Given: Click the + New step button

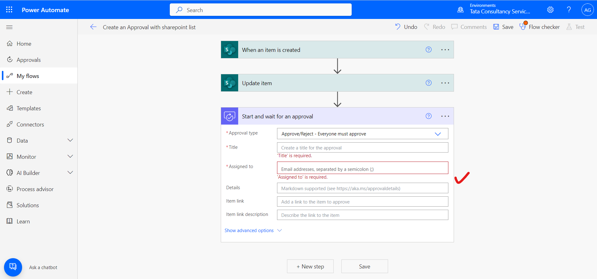Looking at the screenshot, I should tap(310, 267).
